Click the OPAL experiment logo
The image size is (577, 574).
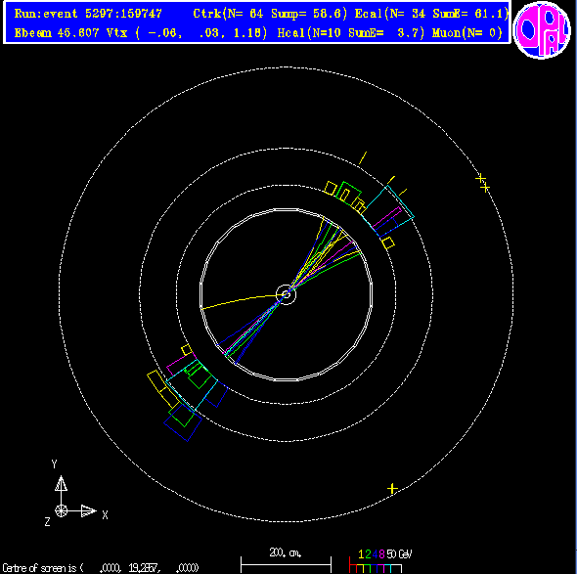pyautogui.click(x=542, y=30)
